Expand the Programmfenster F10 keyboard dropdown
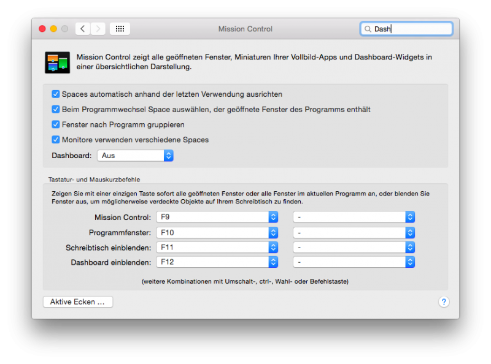 (x=217, y=232)
